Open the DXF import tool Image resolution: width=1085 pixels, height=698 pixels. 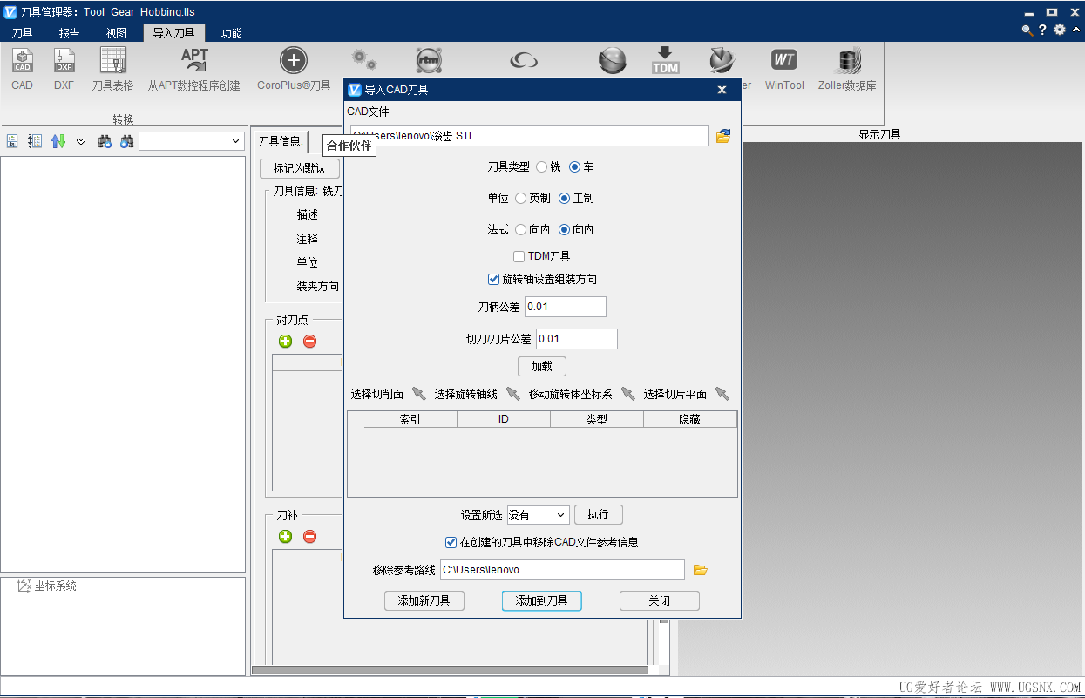pyautogui.click(x=64, y=69)
